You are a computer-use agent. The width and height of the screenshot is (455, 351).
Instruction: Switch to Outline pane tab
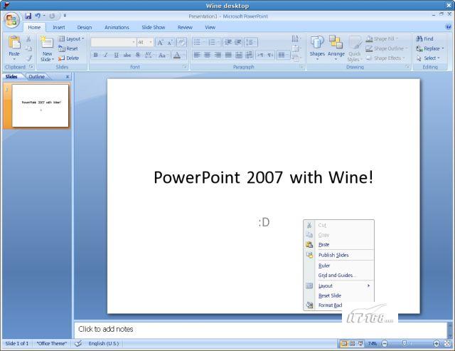click(x=37, y=77)
